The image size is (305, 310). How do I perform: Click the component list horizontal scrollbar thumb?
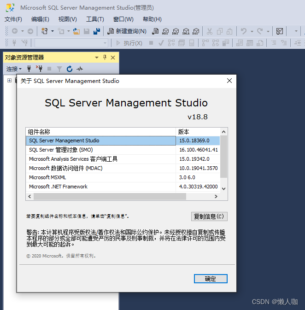coord(110,197)
